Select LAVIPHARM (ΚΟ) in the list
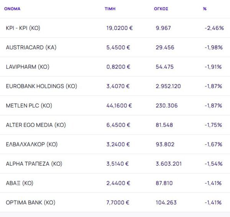Viewport: 230px width, 217px height. [28, 67]
